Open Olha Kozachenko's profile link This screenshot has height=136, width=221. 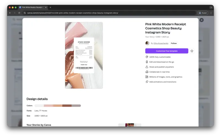161,43
